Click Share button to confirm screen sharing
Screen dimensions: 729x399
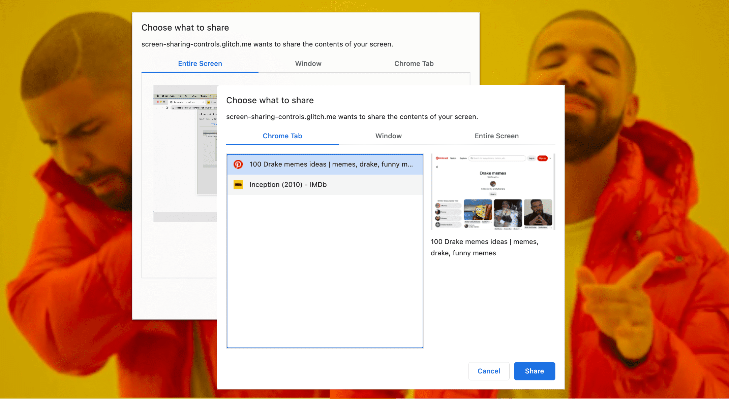534,371
